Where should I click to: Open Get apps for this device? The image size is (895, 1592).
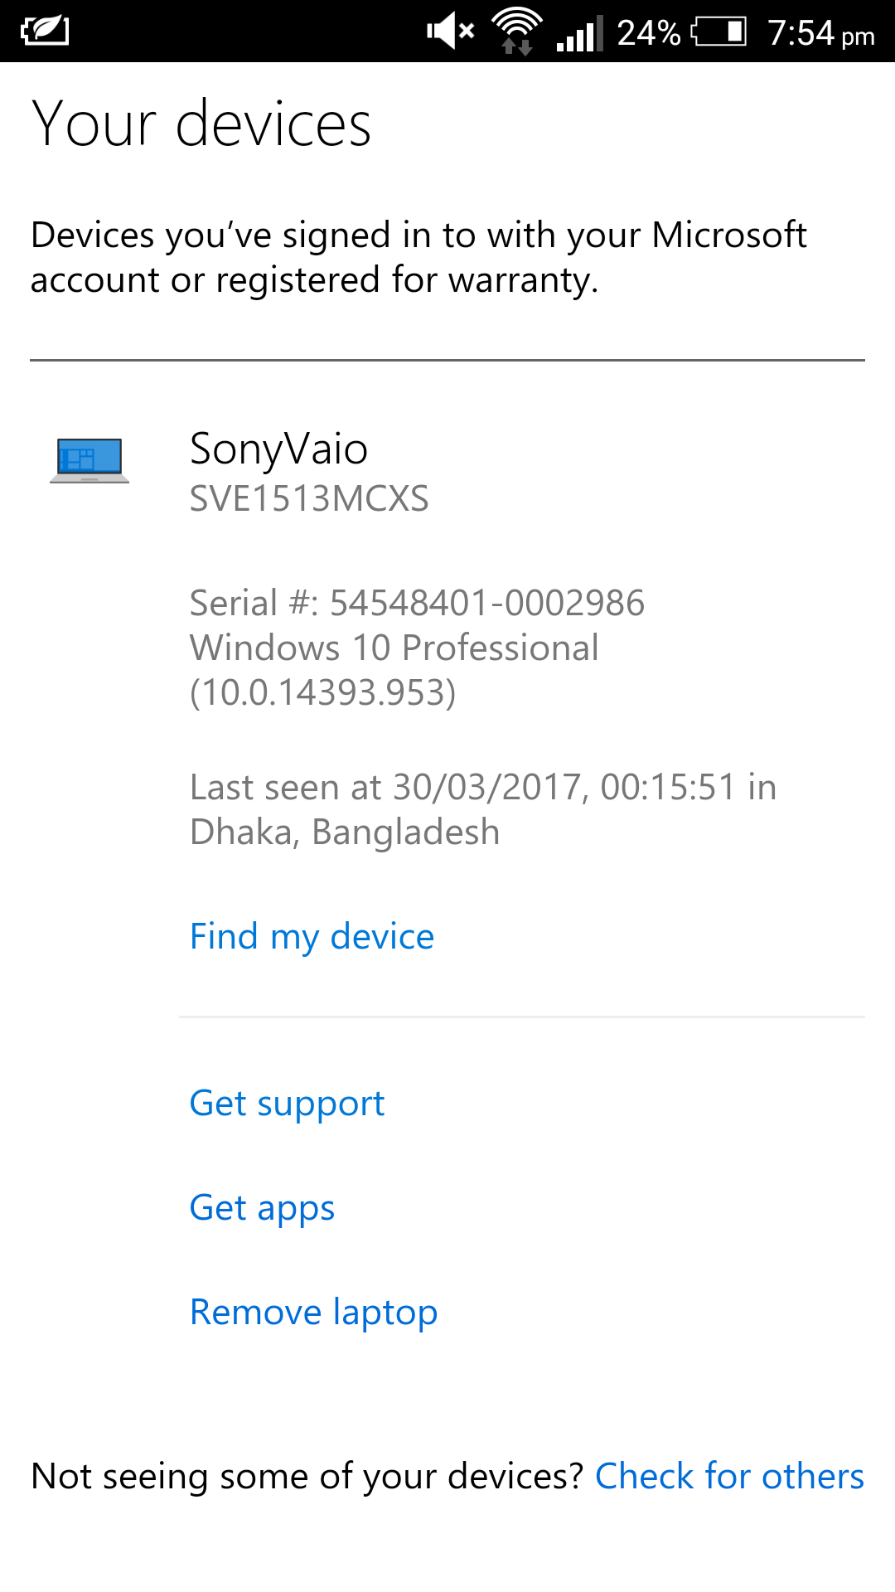pos(262,1207)
